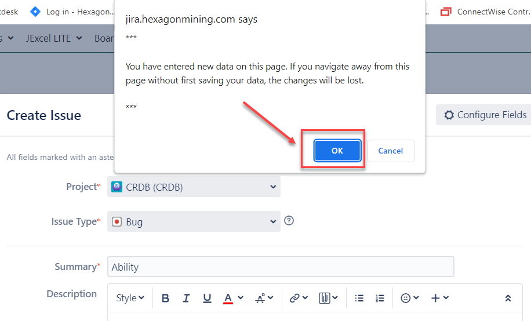Image resolution: width=531 pixels, height=321 pixels.
Task: Open the Issue Type help icon
Action: [x=289, y=221]
